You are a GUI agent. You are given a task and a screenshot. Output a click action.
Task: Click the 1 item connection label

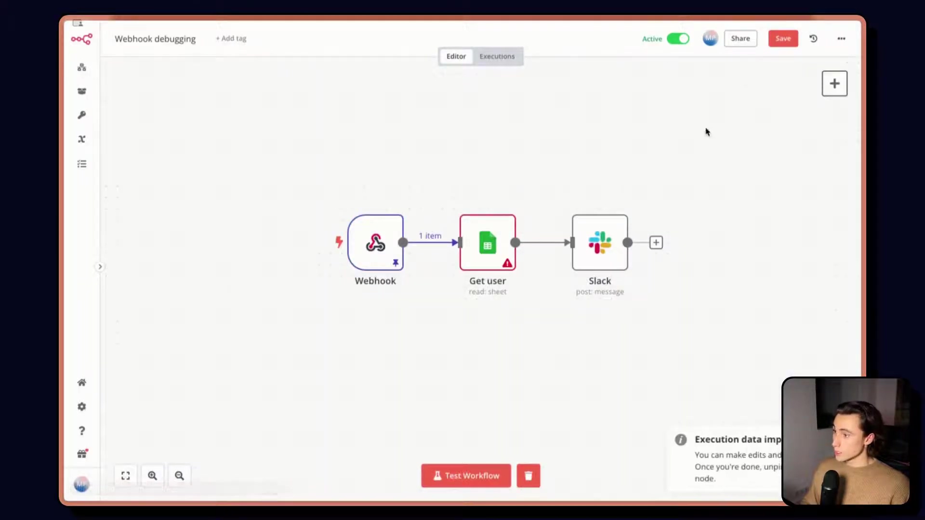point(430,236)
